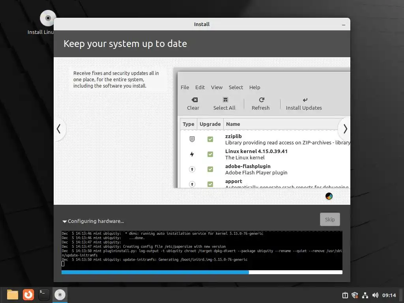Click the 'Adobe Flash Player plugin' description
Screen dimensions: 404x303
pos(256,173)
